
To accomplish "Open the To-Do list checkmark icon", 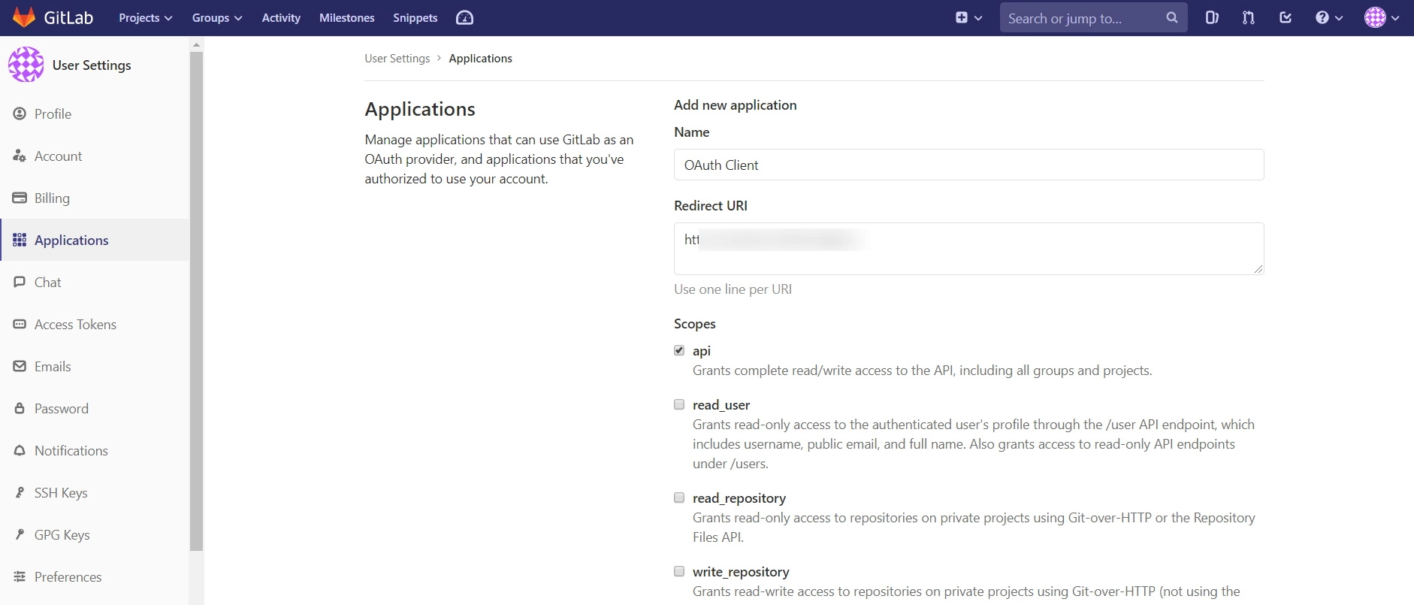I will click(x=1286, y=17).
